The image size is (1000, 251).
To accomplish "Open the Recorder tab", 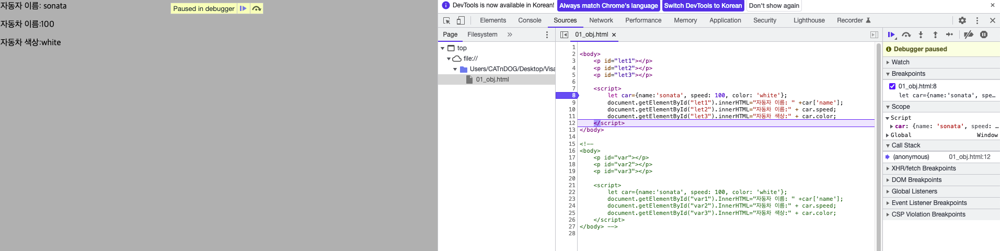I will (854, 20).
